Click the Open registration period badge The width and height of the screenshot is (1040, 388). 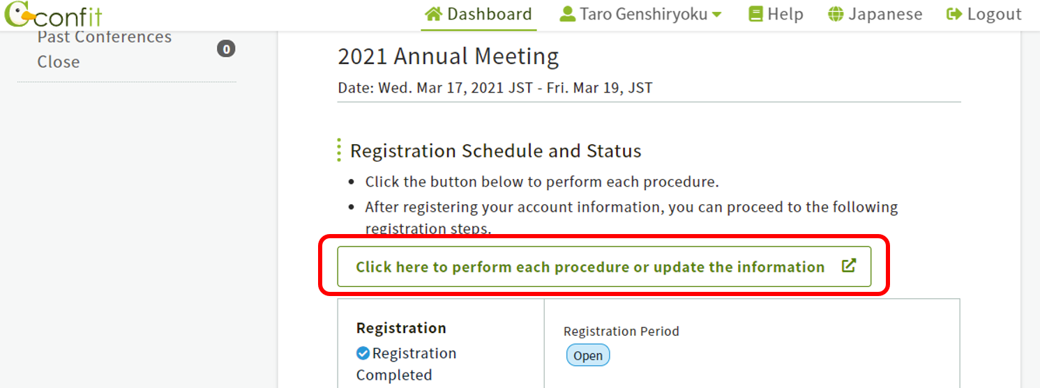coord(588,355)
